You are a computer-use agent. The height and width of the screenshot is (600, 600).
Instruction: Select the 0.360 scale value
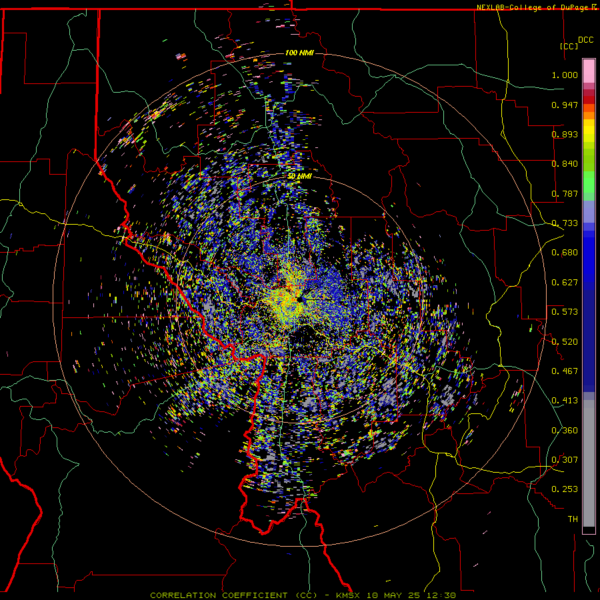[x=565, y=431]
